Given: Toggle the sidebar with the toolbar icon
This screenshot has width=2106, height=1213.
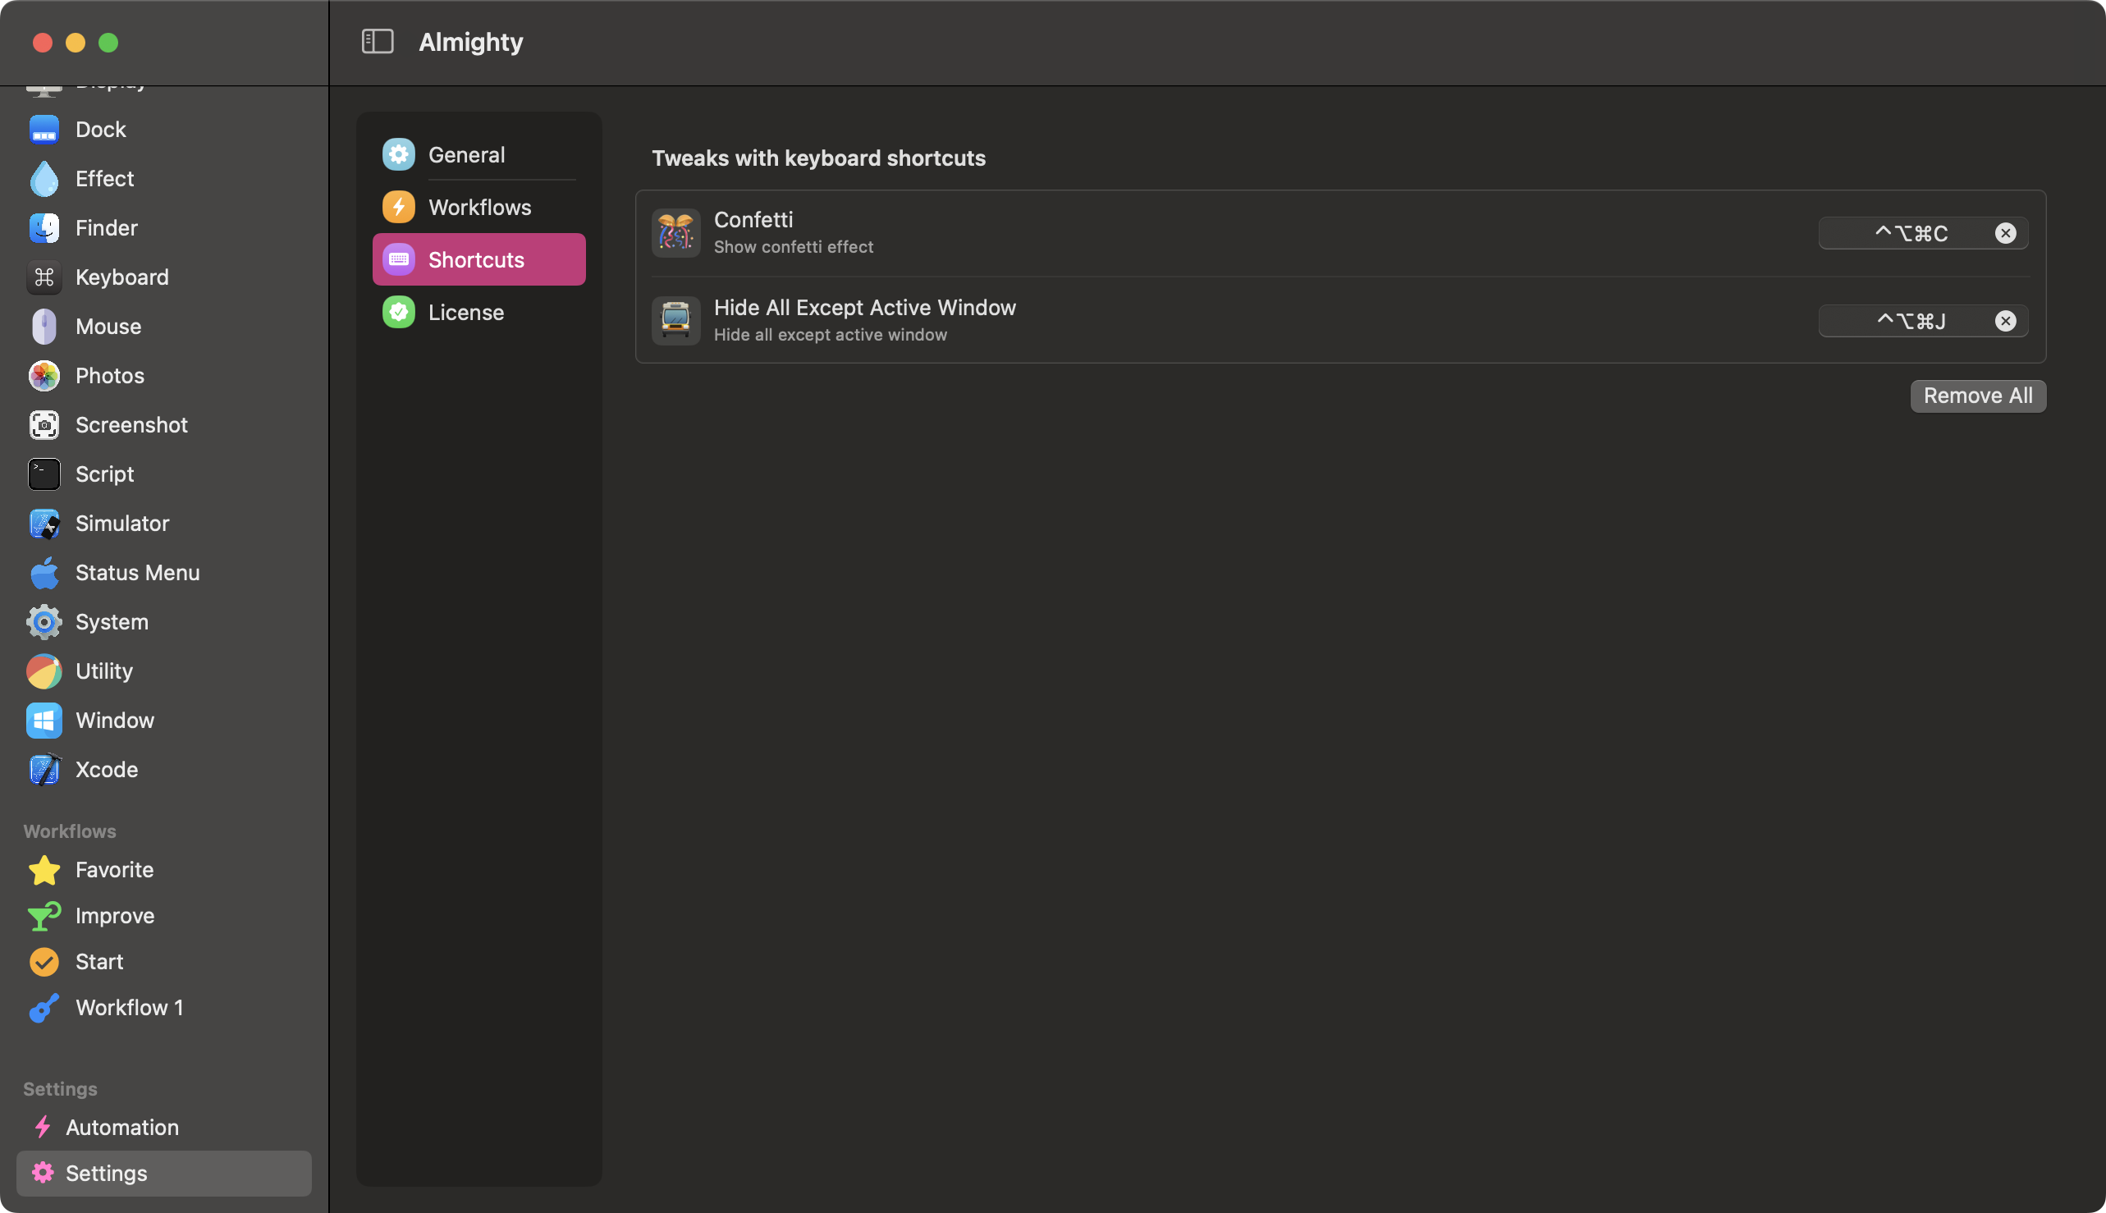Looking at the screenshot, I should click(378, 41).
